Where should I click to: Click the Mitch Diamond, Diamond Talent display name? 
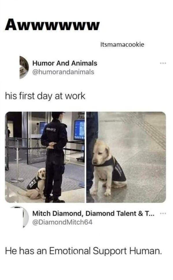point(93,214)
